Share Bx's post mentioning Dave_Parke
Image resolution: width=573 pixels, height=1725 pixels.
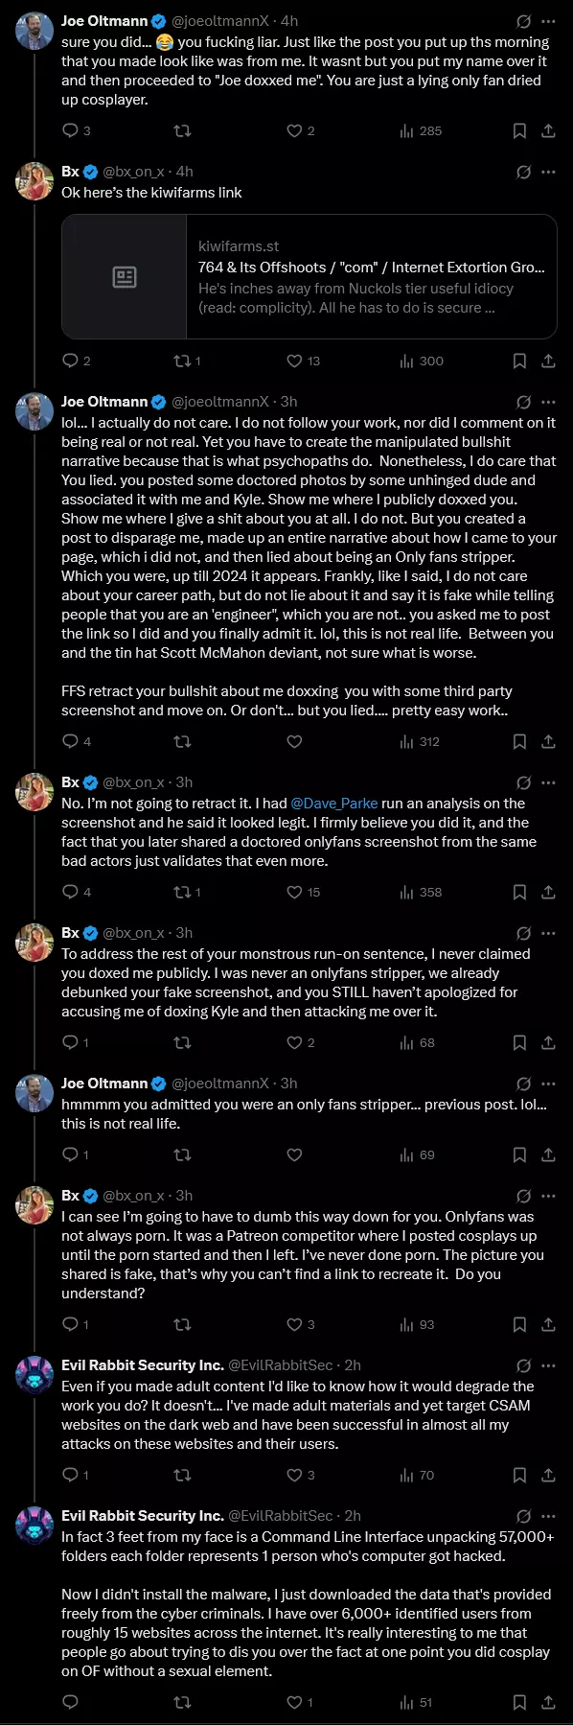tap(548, 892)
